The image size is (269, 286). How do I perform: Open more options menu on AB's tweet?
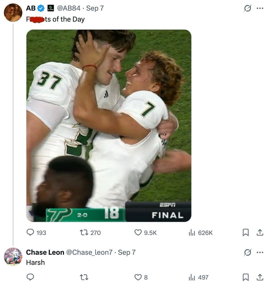(260, 8)
